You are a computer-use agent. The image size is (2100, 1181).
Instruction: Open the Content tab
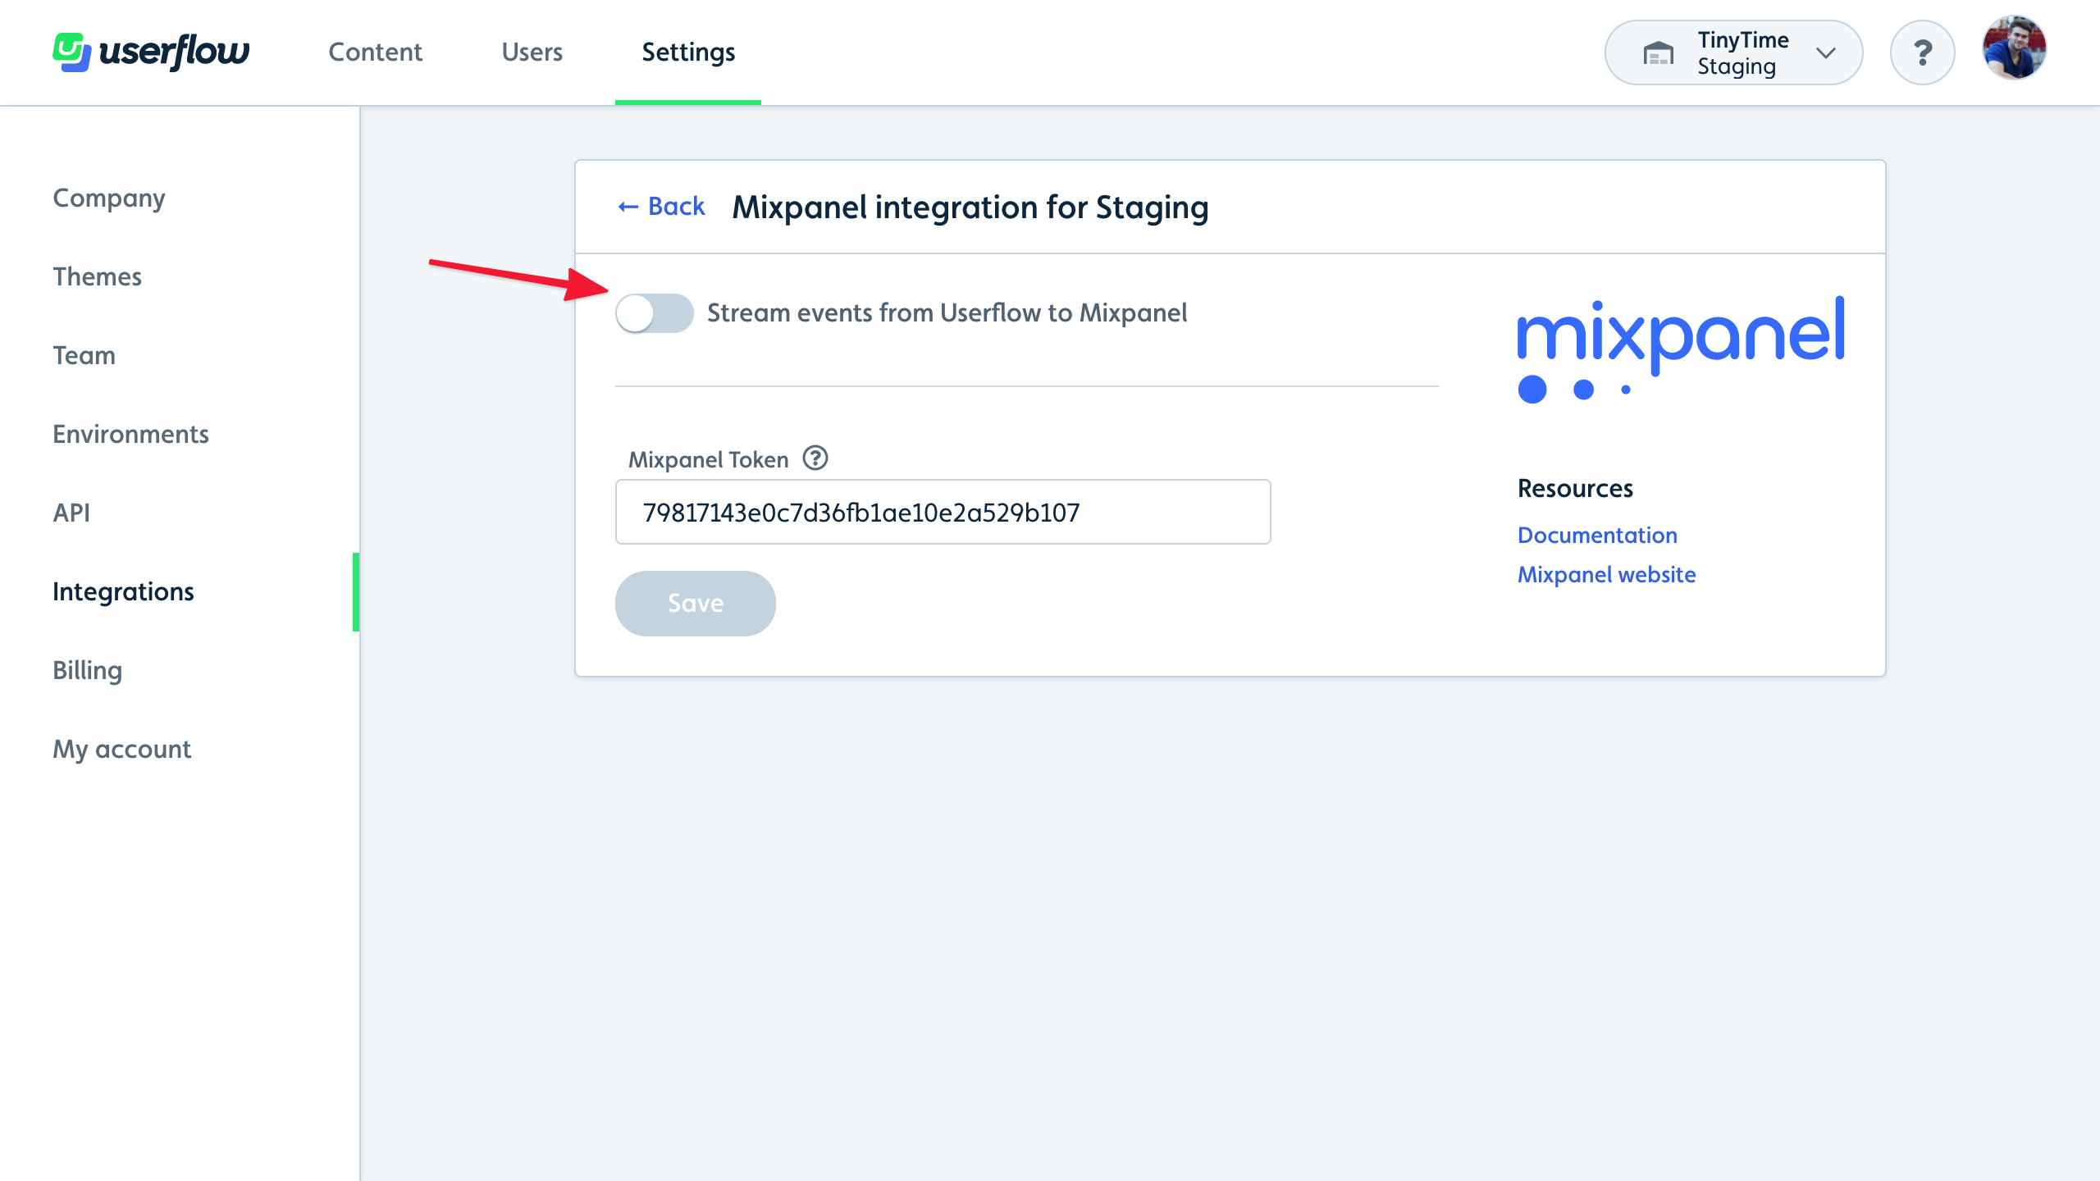pos(375,52)
